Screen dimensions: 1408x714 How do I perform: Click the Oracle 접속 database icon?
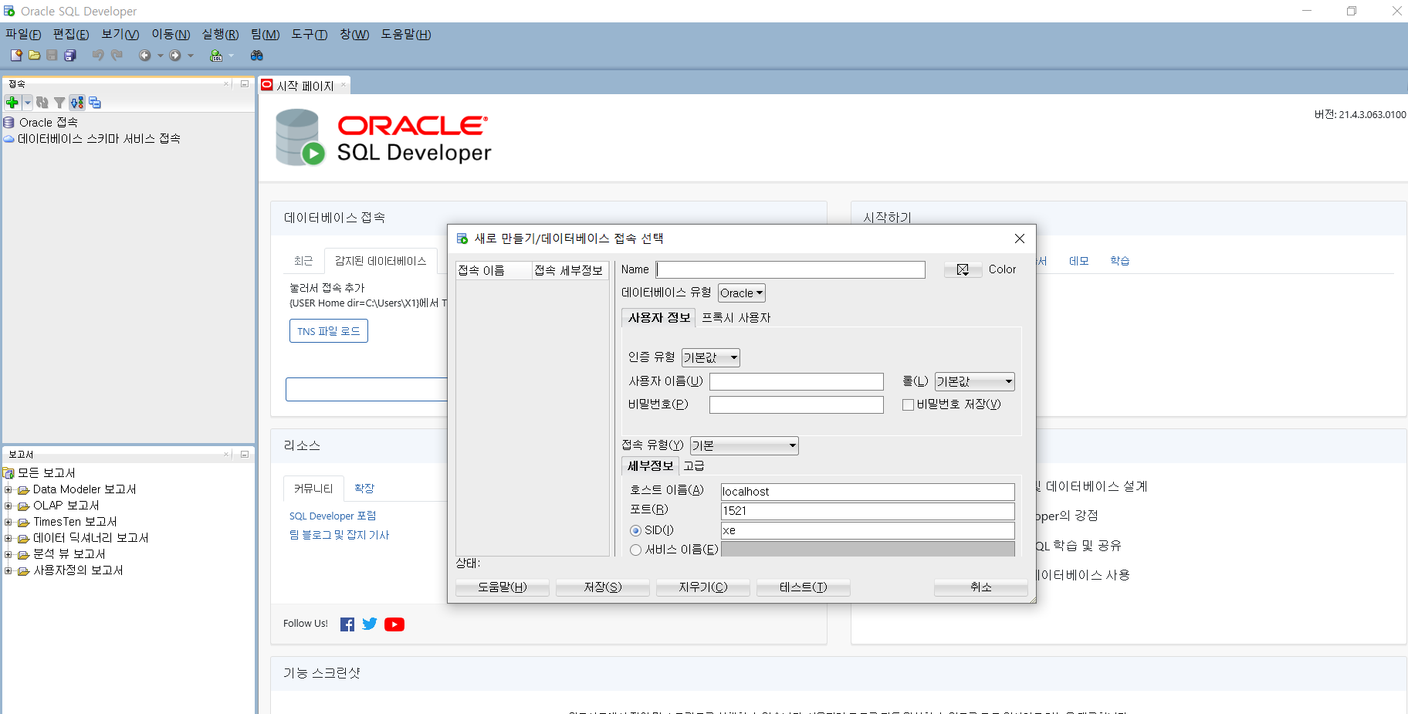[x=9, y=123]
